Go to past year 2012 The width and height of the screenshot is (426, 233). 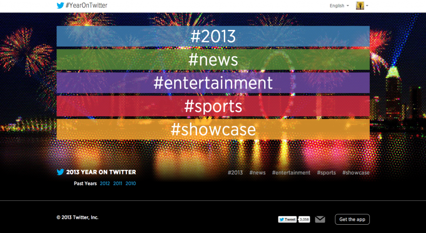[x=104, y=184]
